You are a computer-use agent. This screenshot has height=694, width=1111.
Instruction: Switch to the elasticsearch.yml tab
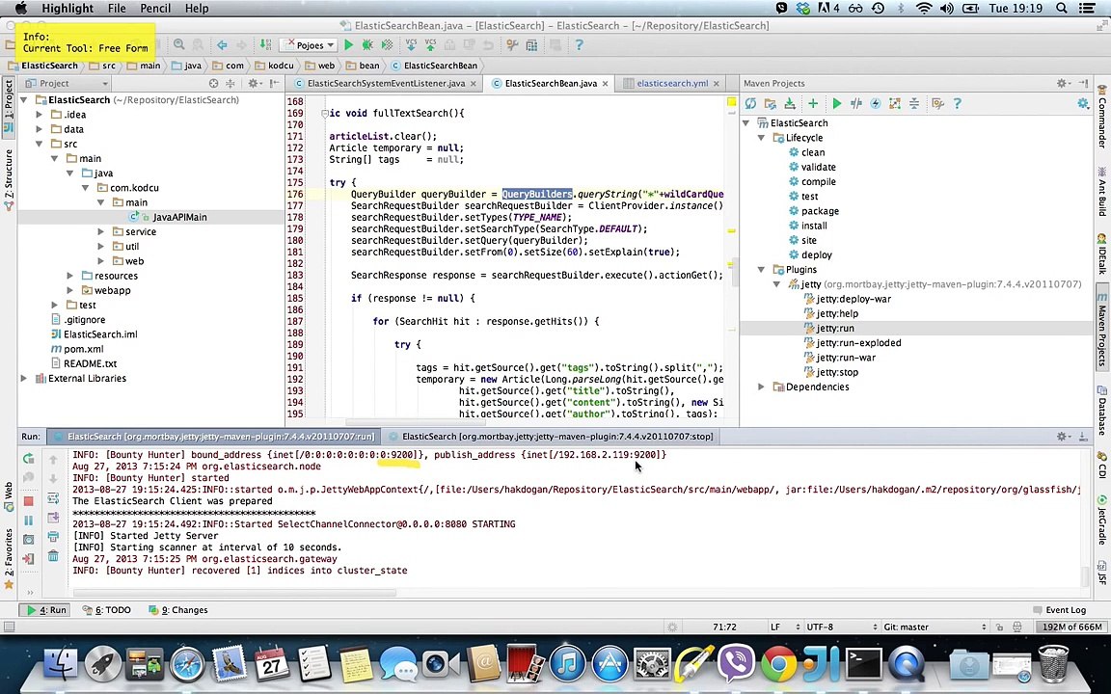671,84
